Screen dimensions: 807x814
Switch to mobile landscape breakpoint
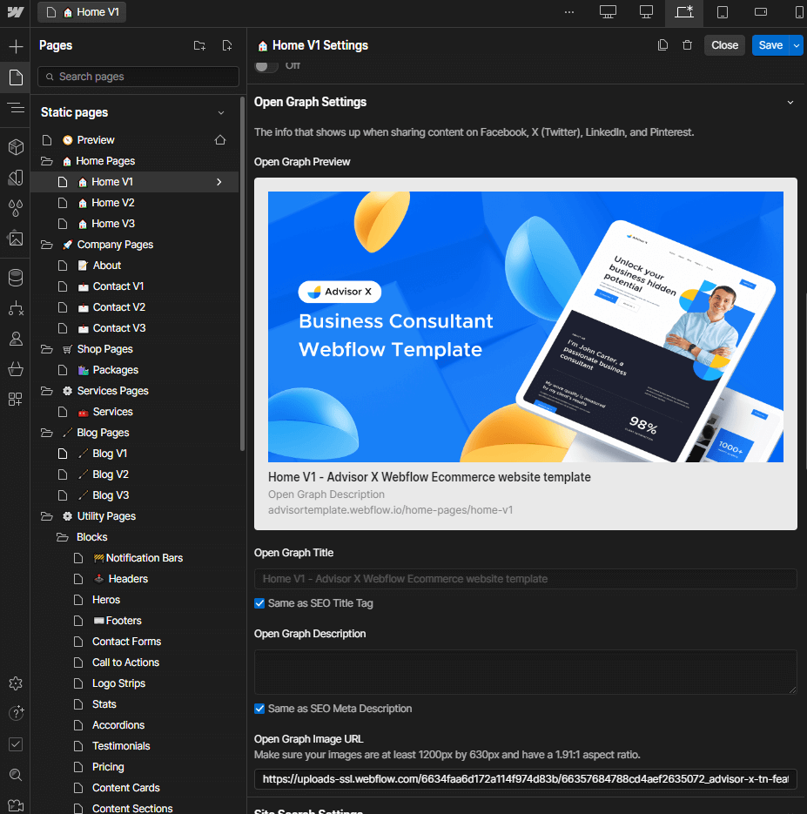(761, 12)
